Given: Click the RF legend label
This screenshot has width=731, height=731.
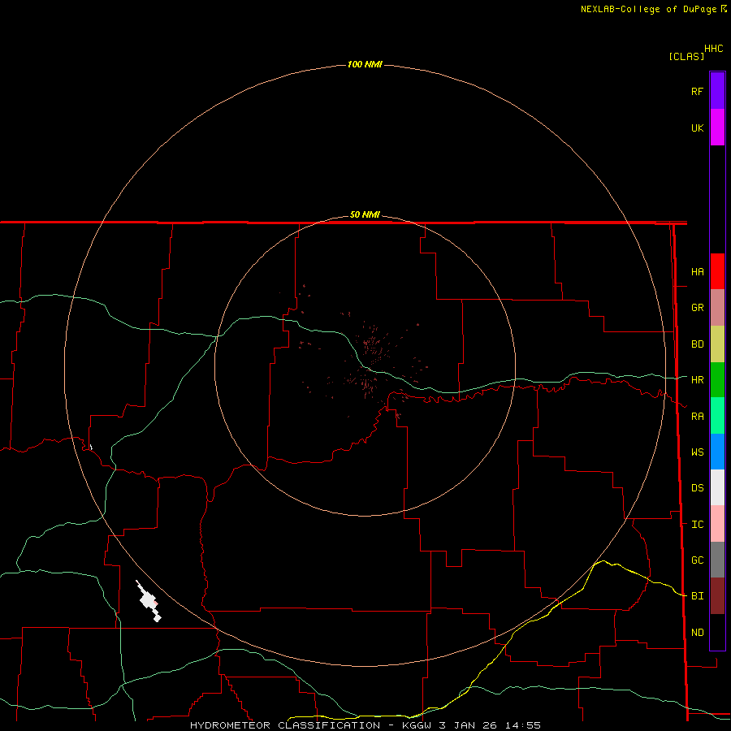Looking at the screenshot, I should coord(697,91).
